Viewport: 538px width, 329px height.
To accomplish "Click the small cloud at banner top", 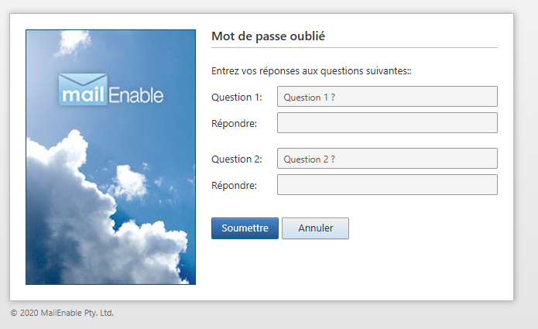I will point(73,43).
